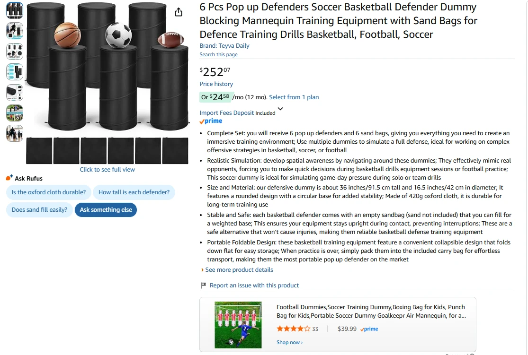Click the report issue flag icon
Viewport: 528px width, 355px height.
pyautogui.click(x=204, y=285)
